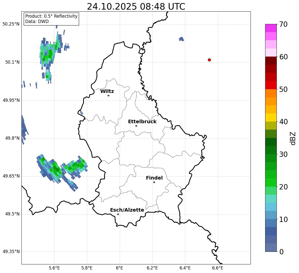
Task: Click the Wiltz station cross marker
Action: pyautogui.click(x=109, y=95)
